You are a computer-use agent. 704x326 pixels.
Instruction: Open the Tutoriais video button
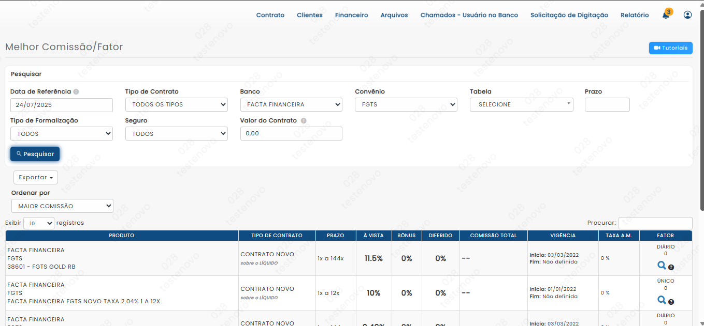[x=670, y=48]
